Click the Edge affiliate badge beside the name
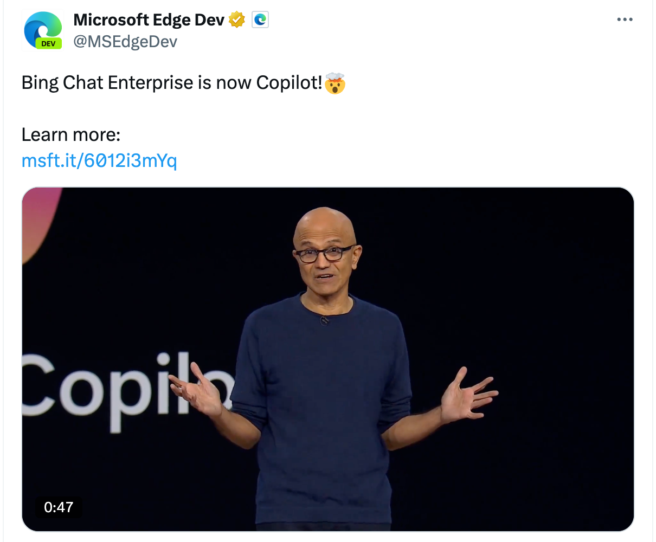 (x=260, y=20)
